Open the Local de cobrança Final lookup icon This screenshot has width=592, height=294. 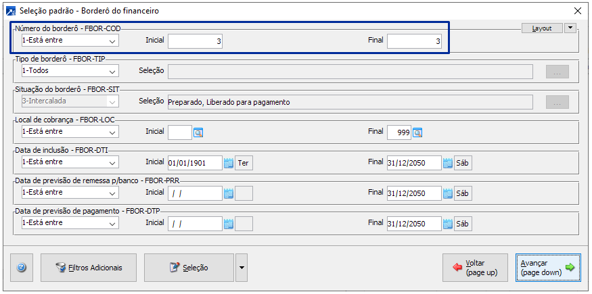[417, 132]
